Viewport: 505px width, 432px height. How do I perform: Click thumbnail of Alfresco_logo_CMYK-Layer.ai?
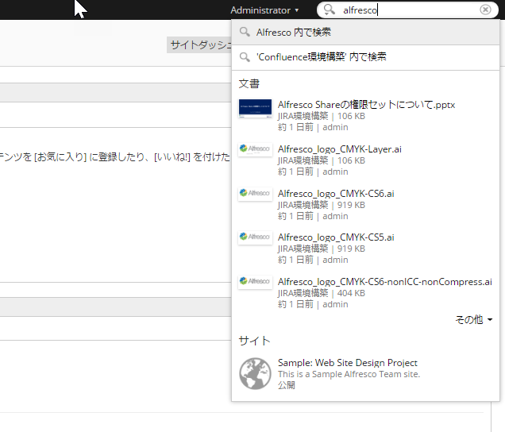coord(255,149)
